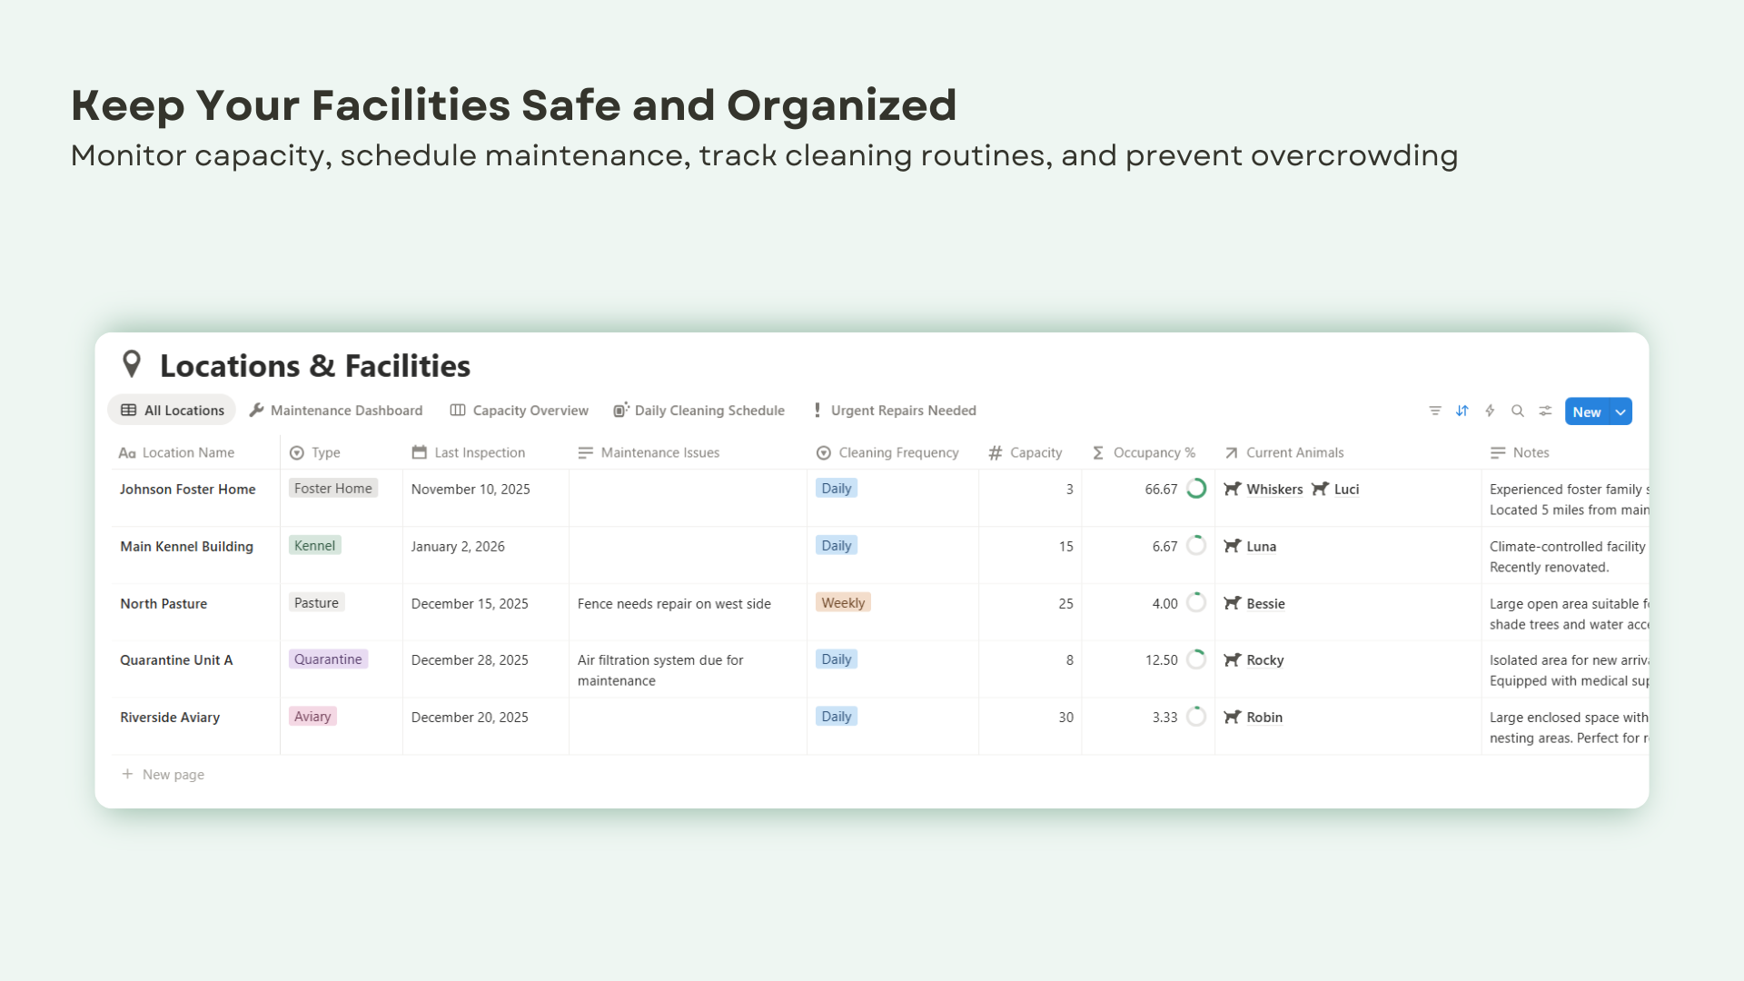Click the Quarantine type tag
1744x981 pixels.
pyautogui.click(x=328, y=659)
